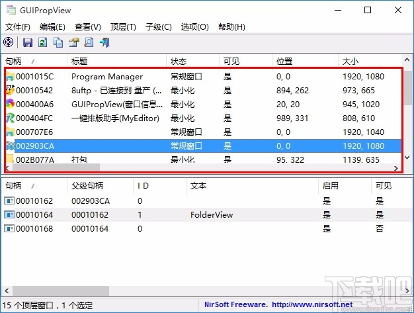Click the icon of row 002B077A
The width and height of the screenshot is (414, 313).
(10, 159)
